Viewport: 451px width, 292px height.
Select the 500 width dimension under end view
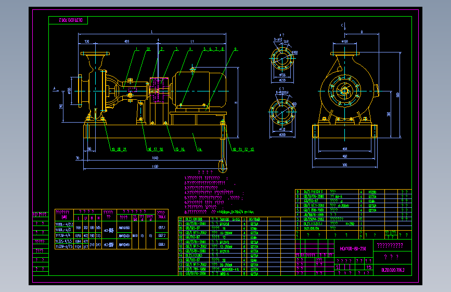pos(344,165)
